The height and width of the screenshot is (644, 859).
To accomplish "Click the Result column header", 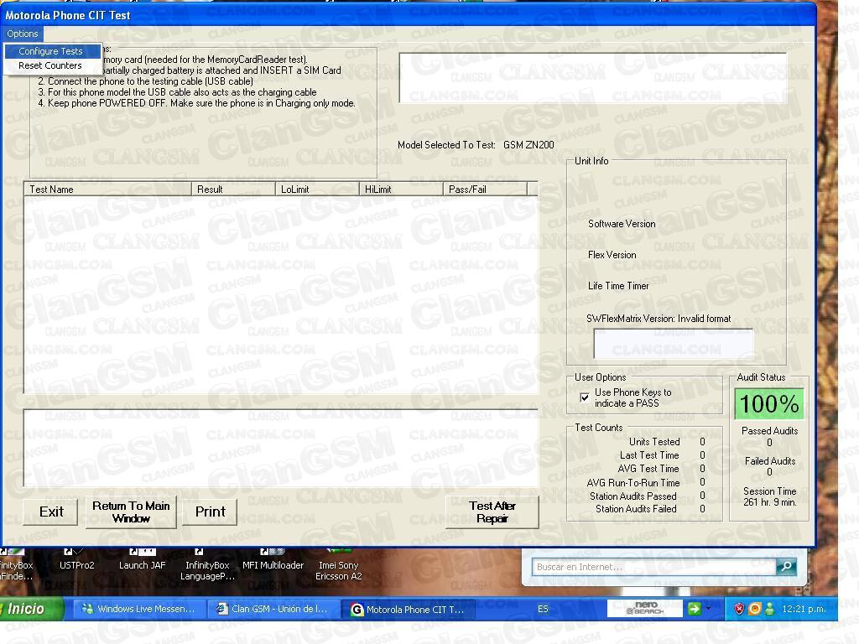I will (x=233, y=190).
